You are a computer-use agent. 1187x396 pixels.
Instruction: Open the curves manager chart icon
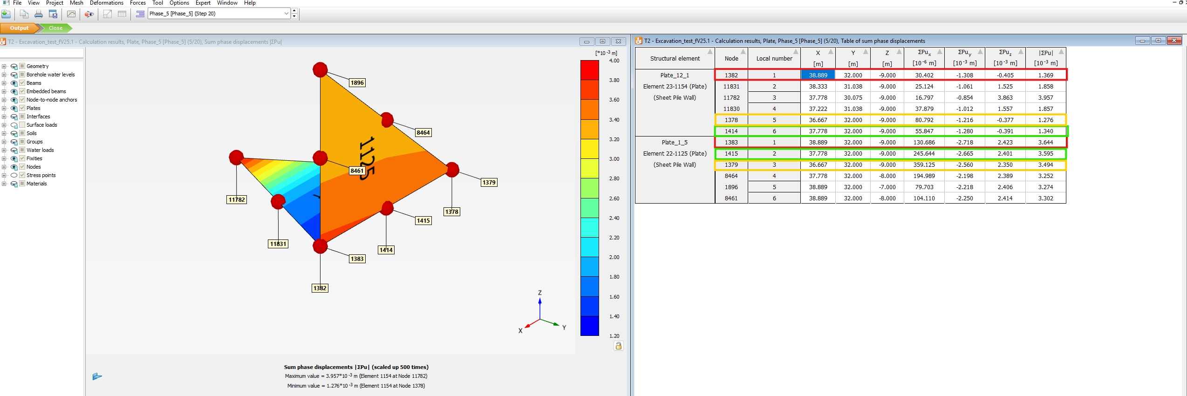tap(71, 14)
